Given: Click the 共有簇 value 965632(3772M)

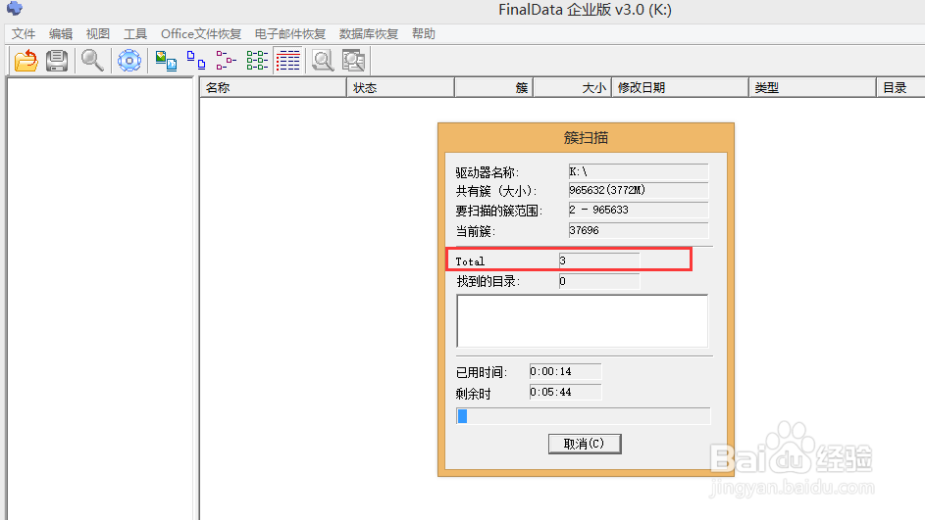Looking at the screenshot, I should (x=639, y=190).
